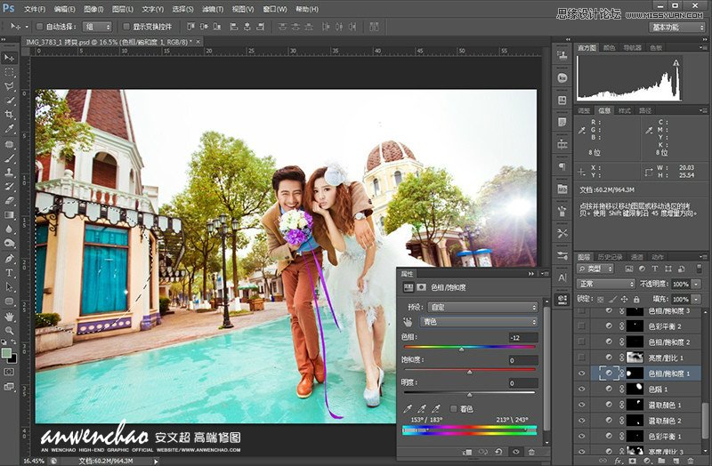Expand the Properties panel double-arrow menu
This screenshot has width=712, height=466.
(530, 274)
